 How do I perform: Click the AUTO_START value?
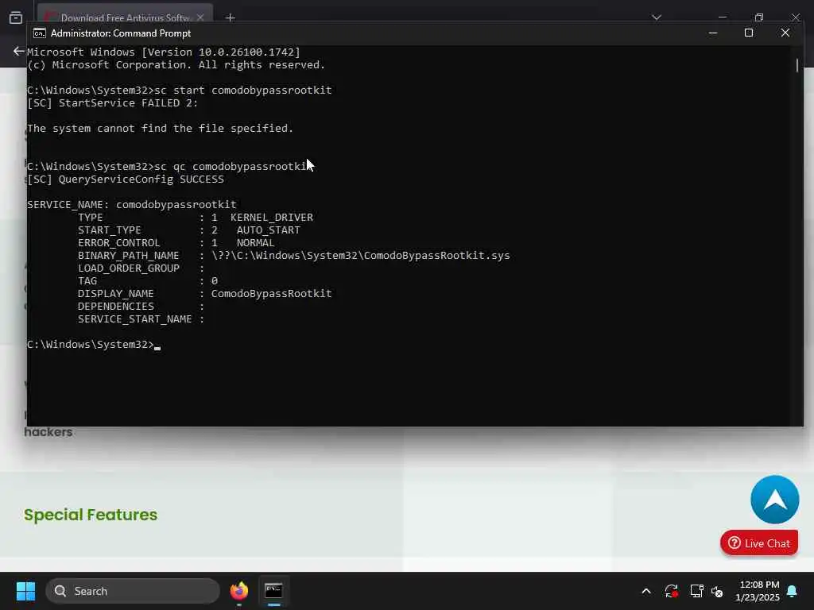pos(269,230)
